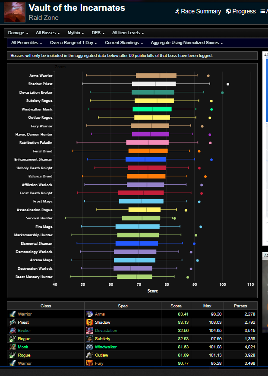Image resolution: width=268 pixels, height=376 pixels.
Task: Sort table by Parses column header
Action: [240, 306]
